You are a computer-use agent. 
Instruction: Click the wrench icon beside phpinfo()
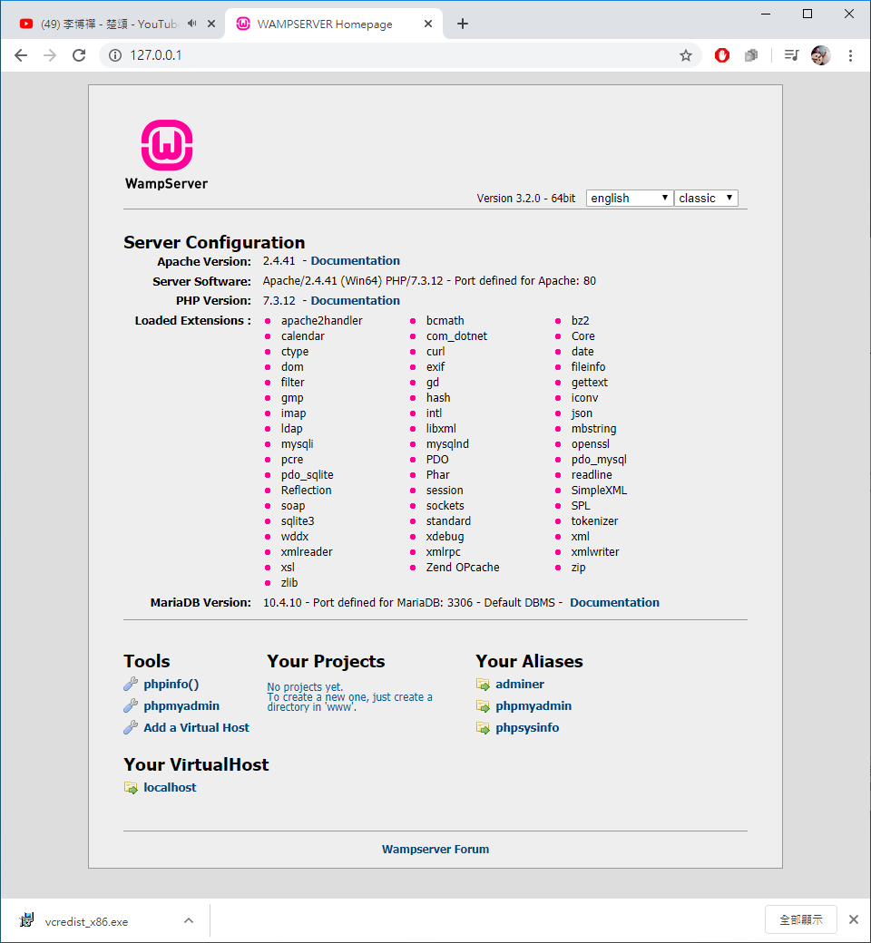pyautogui.click(x=131, y=684)
